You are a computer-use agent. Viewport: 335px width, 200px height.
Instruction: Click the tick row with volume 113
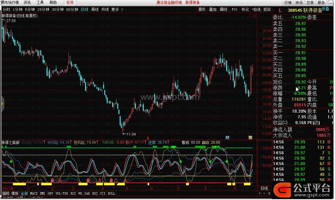click(x=302, y=142)
